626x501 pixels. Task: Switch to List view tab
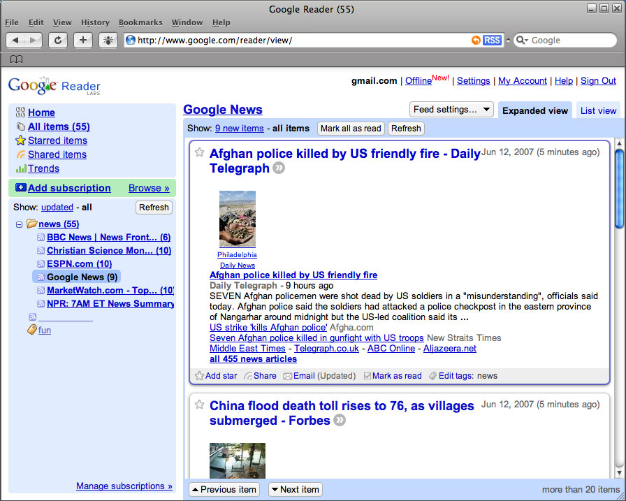[x=598, y=110]
